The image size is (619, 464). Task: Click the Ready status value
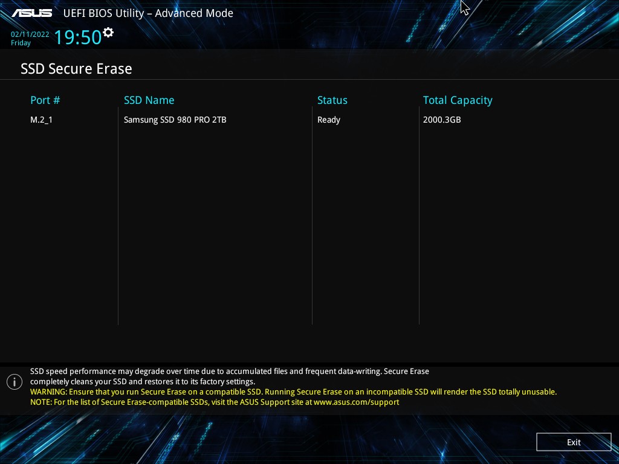(328, 120)
